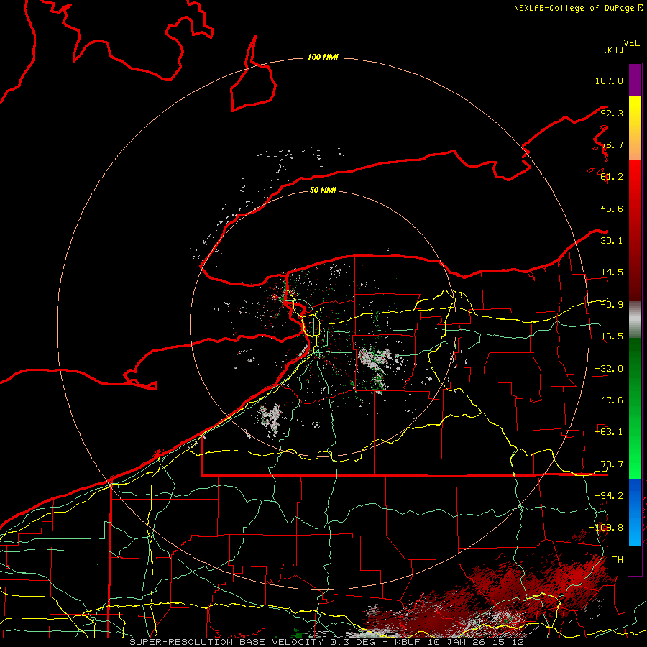Click the 14.5 velocity scale value
The height and width of the screenshot is (647, 647).
[612, 272]
